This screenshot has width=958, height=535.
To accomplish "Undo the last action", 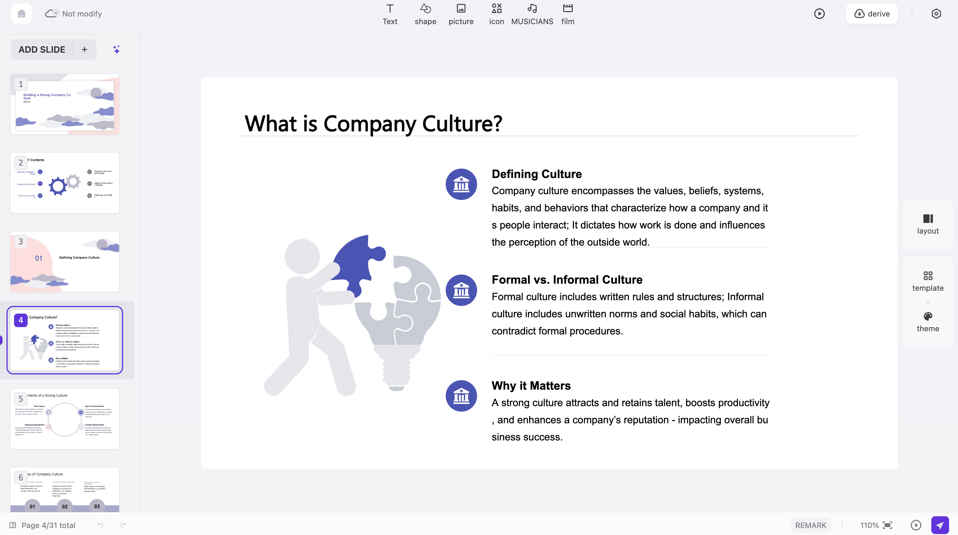I will click(100, 525).
